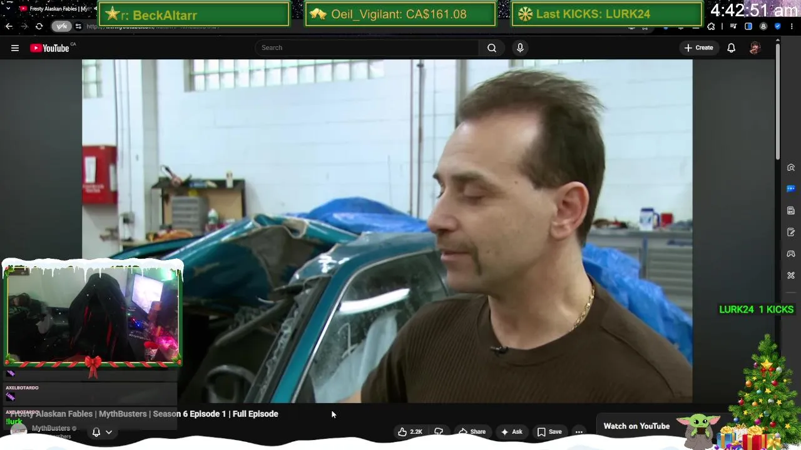Dislike the video with thumbs-down

point(439,432)
